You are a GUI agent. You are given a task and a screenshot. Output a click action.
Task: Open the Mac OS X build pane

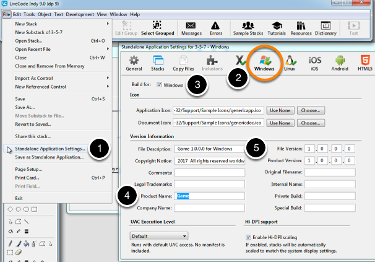[239, 60]
